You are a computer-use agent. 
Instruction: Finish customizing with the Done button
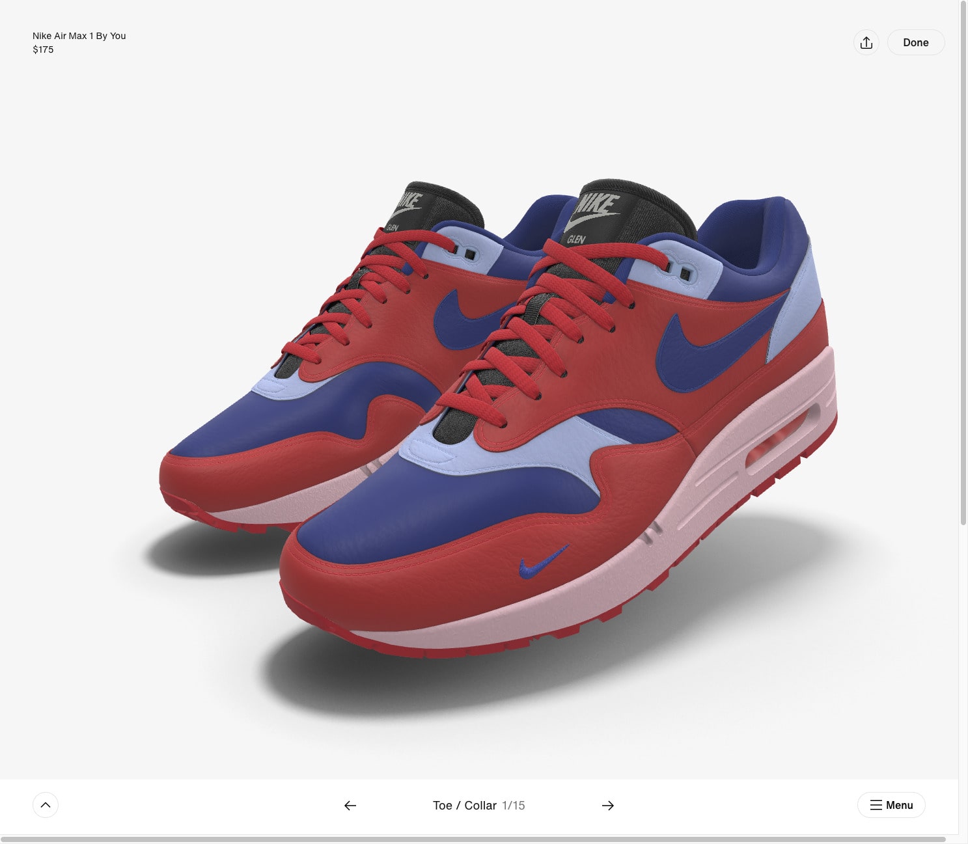click(x=915, y=42)
